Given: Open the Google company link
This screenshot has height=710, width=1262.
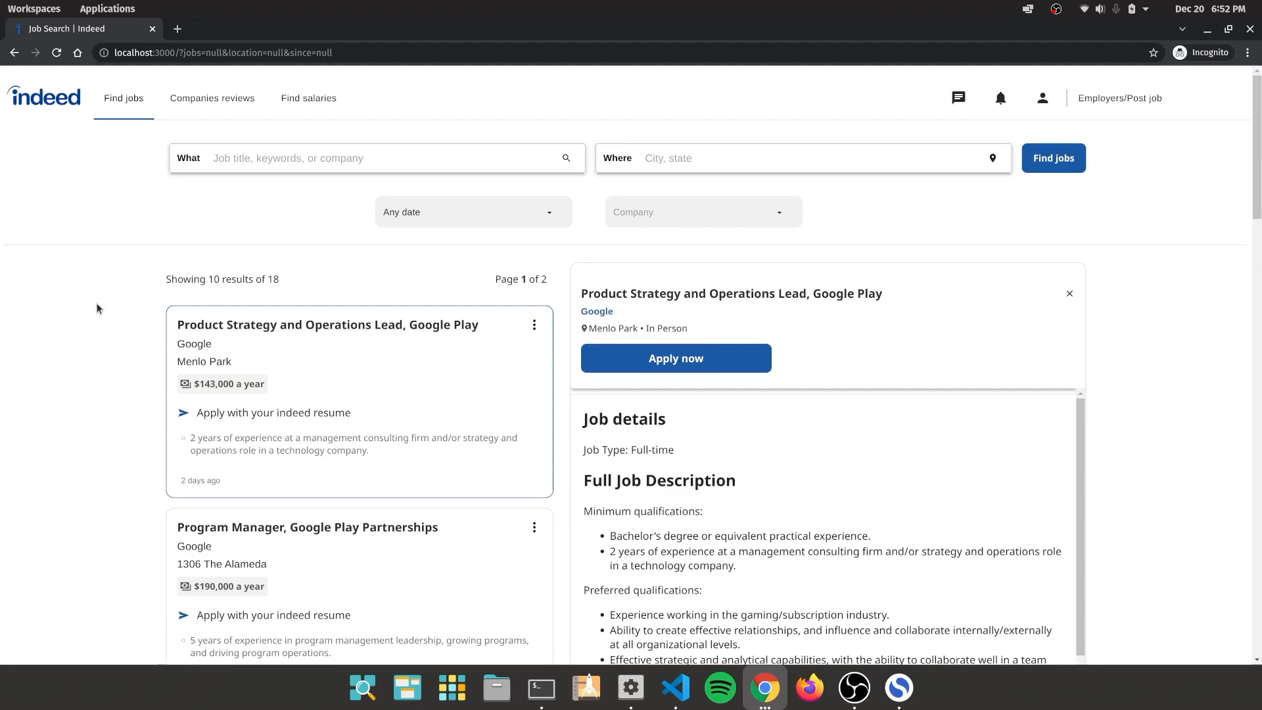Looking at the screenshot, I should tap(596, 312).
